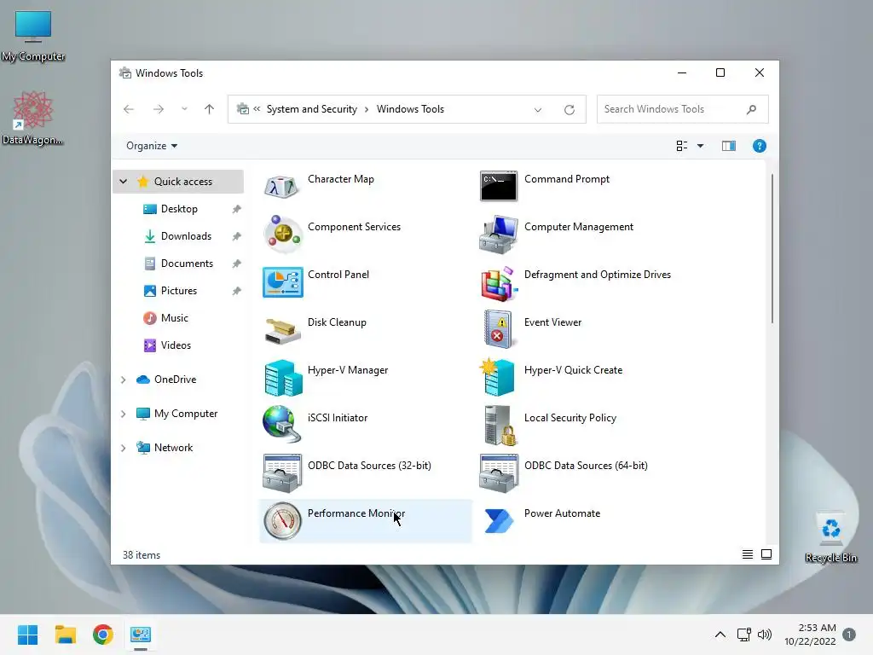Switch to details view in status bar
This screenshot has height=655, width=873.
pyautogui.click(x=747, y=554)
